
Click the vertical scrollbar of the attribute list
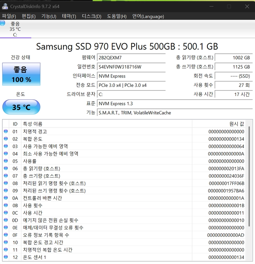249,177
